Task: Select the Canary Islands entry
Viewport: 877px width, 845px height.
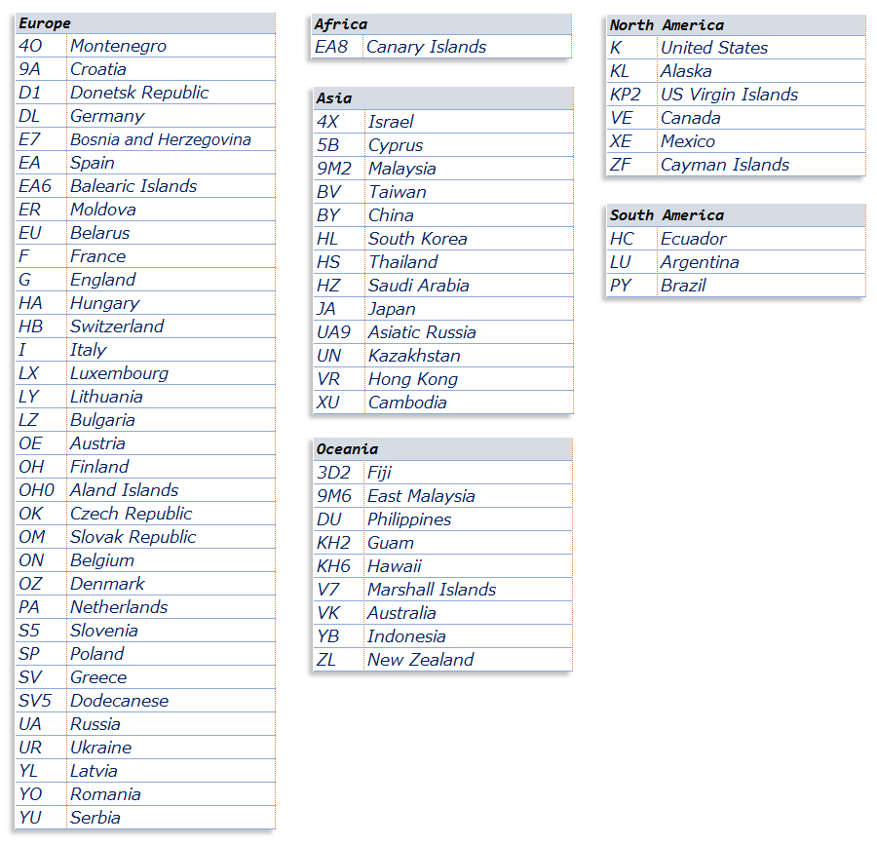Action: pyautogui.click(x=426, y=47)
